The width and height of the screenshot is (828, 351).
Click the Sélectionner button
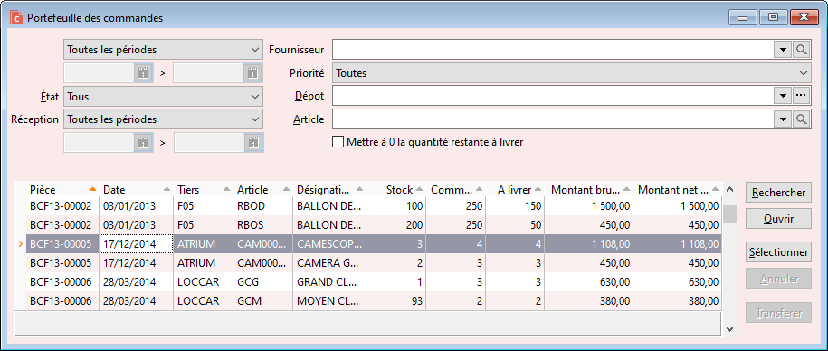tap(778, 252)
